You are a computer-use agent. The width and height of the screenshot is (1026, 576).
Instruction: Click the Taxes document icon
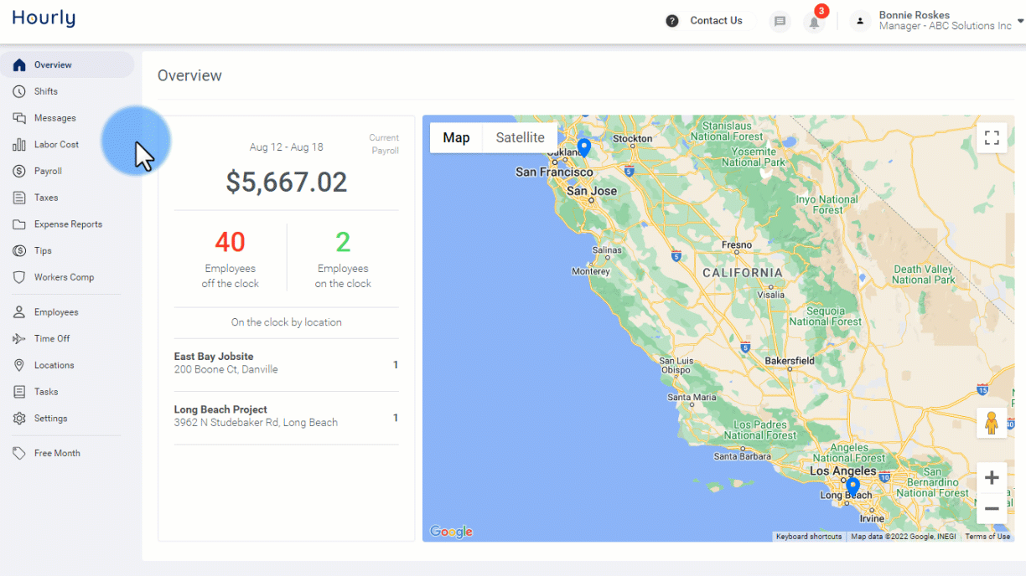tap(19, 198)
